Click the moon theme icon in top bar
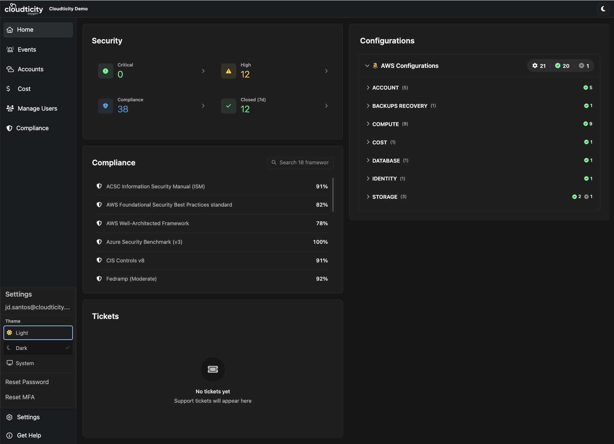 (603, 9)
